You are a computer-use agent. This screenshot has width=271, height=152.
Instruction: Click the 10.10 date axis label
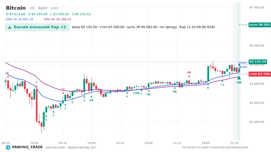coord(120,143)
